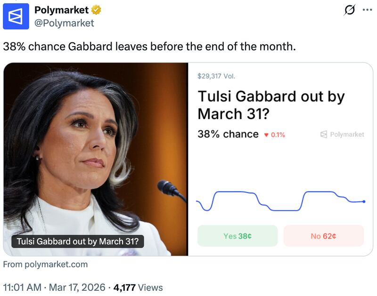Image resolution: width=377 pixels, height=296 pixels.
Task: Open the Polymarket display name link
Action: point(62,10)
